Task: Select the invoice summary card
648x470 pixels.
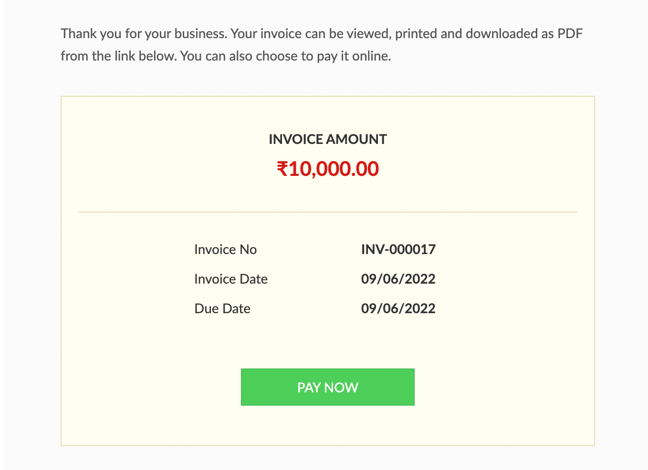Action: coord(327,272)
